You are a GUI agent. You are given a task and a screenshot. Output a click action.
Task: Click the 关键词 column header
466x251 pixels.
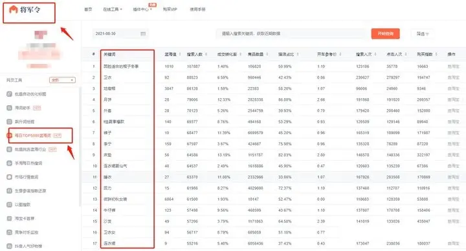109,54
